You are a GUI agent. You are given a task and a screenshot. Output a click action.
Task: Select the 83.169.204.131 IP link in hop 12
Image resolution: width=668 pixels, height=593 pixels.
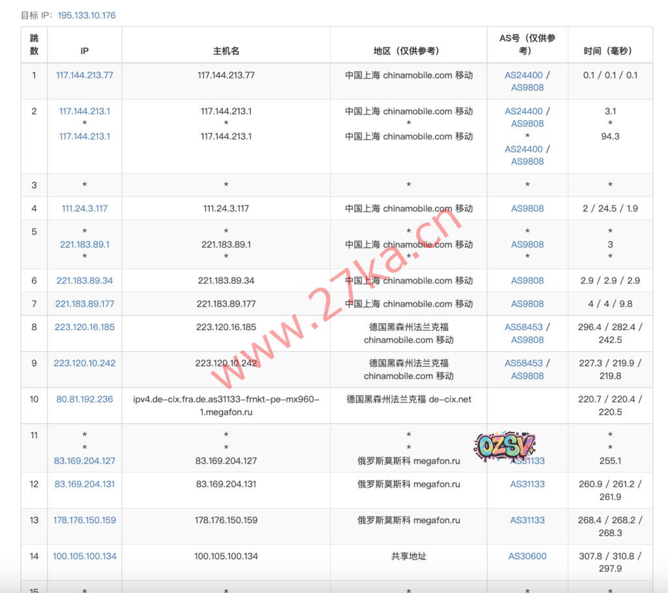coord(84,484)
